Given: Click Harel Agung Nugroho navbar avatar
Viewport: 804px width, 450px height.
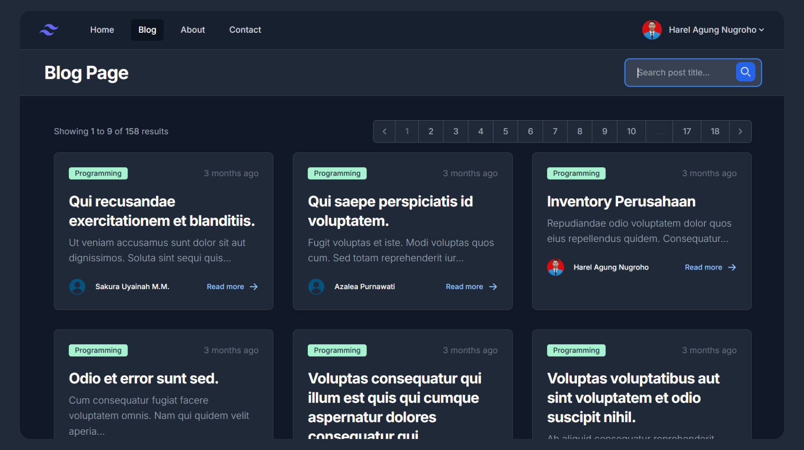Looking at the screenshot, I should pos(652,30).
